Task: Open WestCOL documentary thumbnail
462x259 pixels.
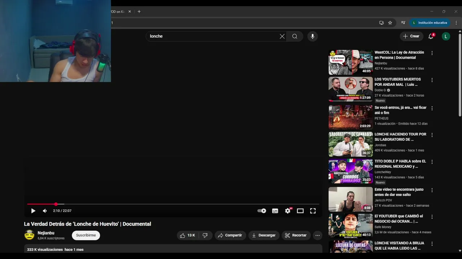Action: coord(350,62)
